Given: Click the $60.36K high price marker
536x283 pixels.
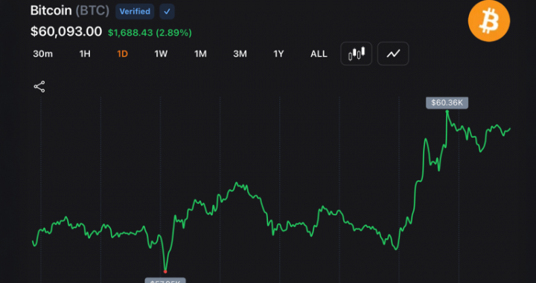Looking at the screenshot, I should coord(447,103).
